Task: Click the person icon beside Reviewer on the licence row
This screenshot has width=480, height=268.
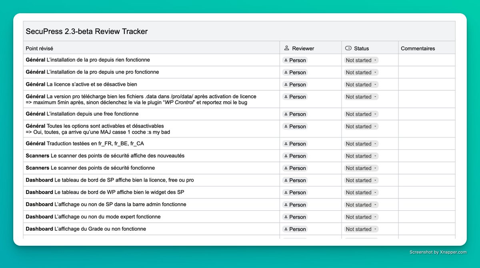Action: click(286, 84)
